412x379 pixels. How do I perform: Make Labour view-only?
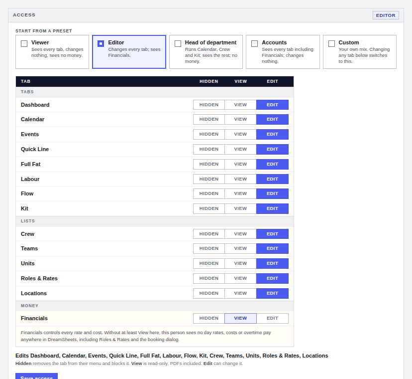click(240, 179)
